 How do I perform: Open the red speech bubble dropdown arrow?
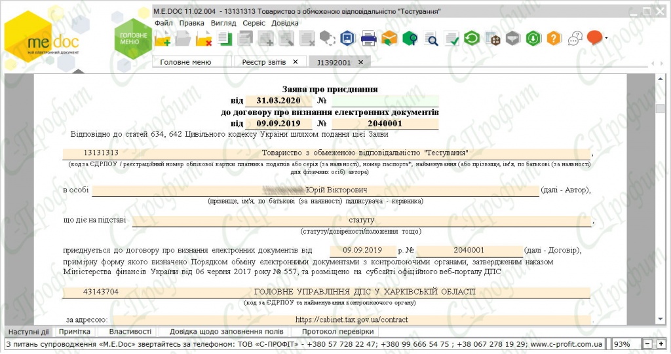coord(606,39)
